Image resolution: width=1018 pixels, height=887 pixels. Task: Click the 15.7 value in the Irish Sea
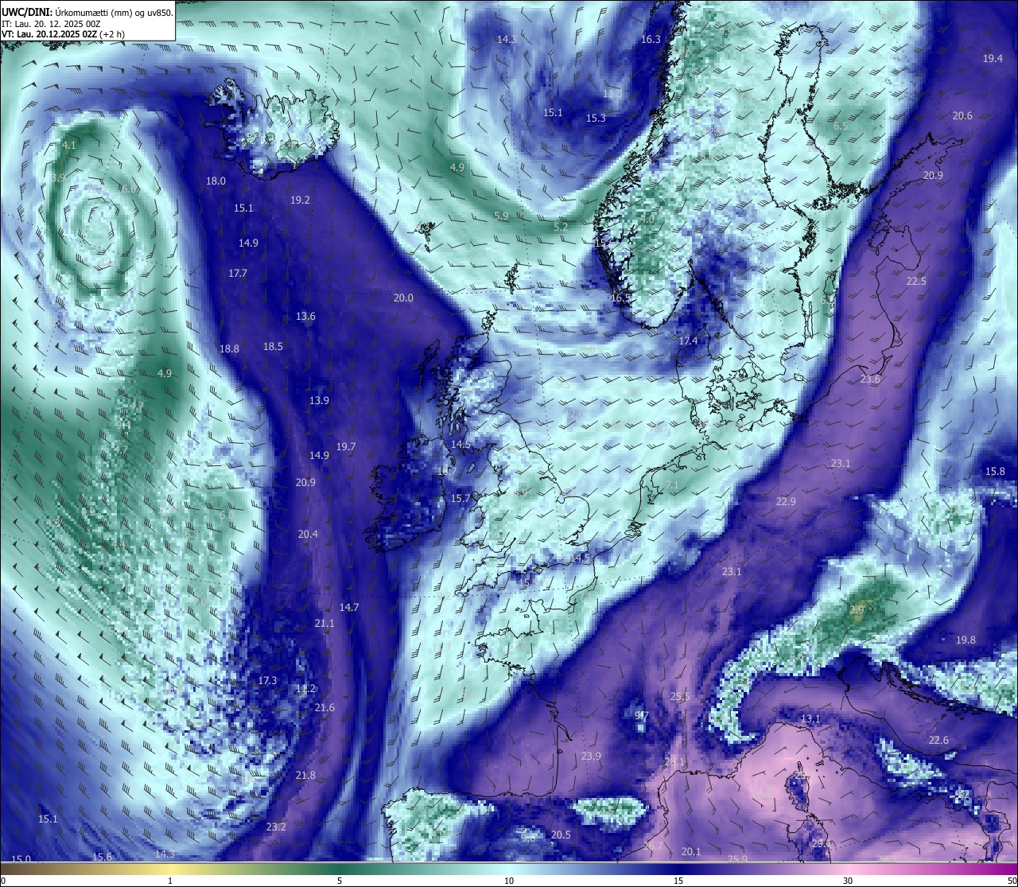click(461, 499)
